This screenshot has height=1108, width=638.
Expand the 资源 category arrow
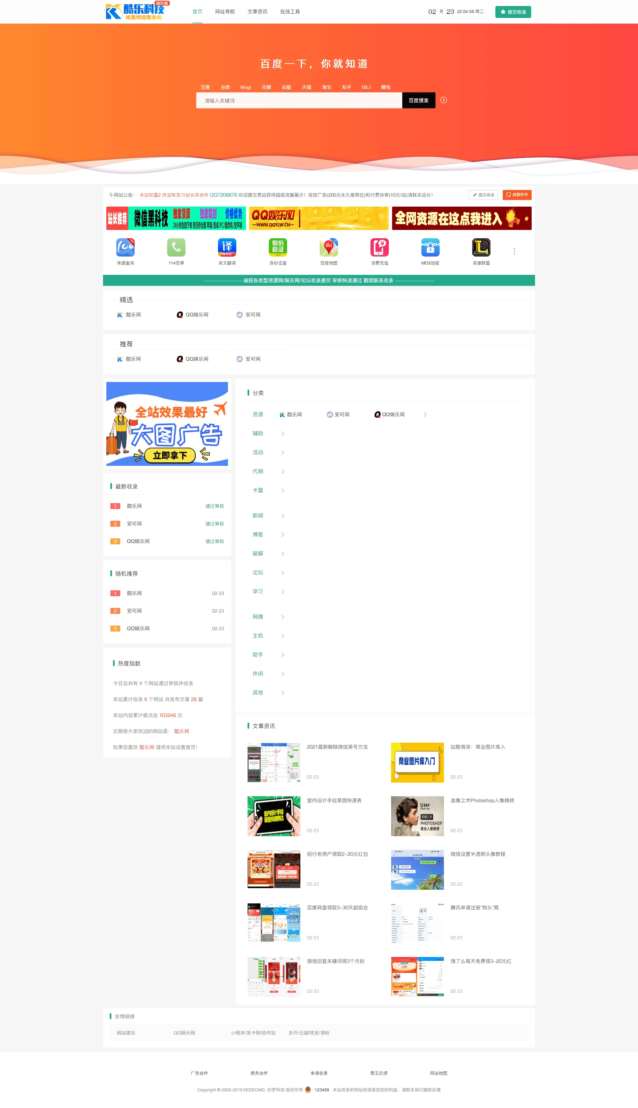coord(425,415)
